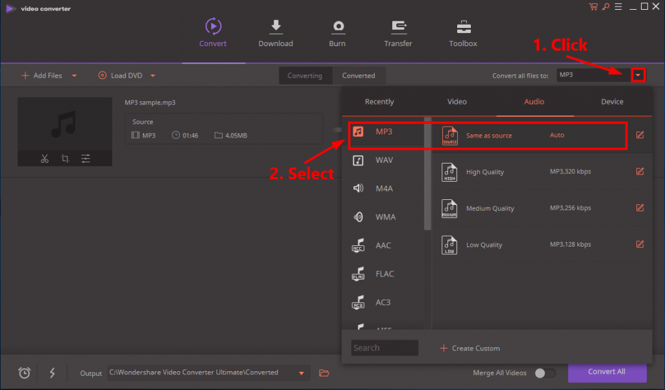The width and height of the screenshot is (665, 390).
Task: Click the lightning high-speed conversion icon
Action: (52, 372)
